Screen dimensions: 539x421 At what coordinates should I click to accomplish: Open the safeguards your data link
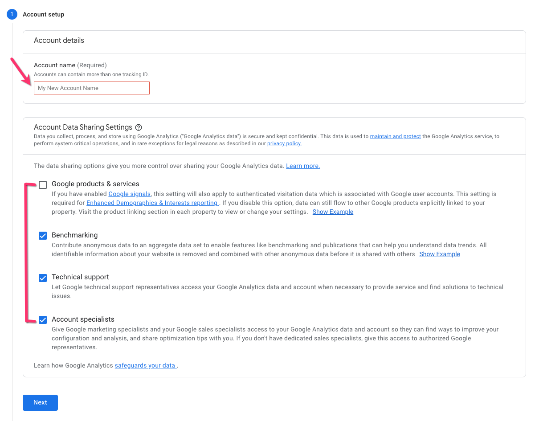(x=145, y=365)
